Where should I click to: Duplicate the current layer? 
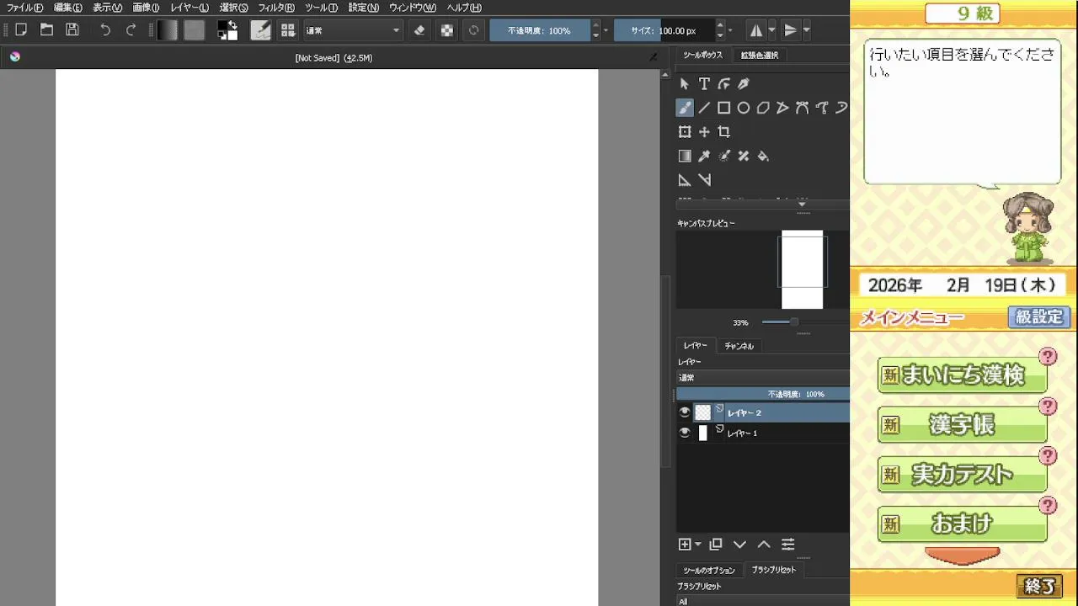tap(716, 545)
